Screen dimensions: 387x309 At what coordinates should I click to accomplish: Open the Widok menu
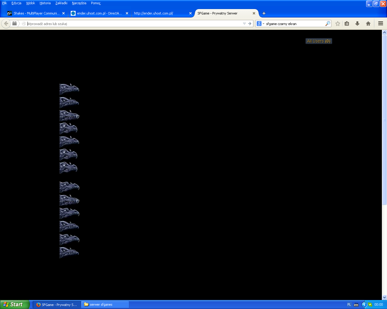coord(31,3)
